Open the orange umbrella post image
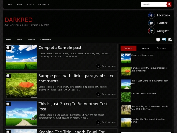Screen dimensions: 177x133 click(x=21, y=85)
